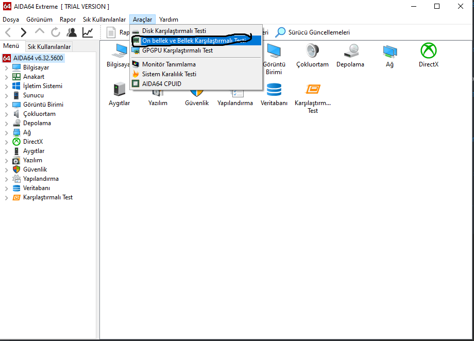Select Sistem Kararlılık Testi menu entry

(196, 74)
